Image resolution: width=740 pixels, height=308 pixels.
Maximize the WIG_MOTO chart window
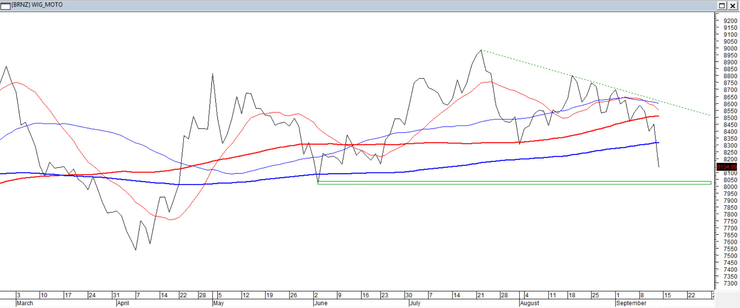(x=722, y=6)
